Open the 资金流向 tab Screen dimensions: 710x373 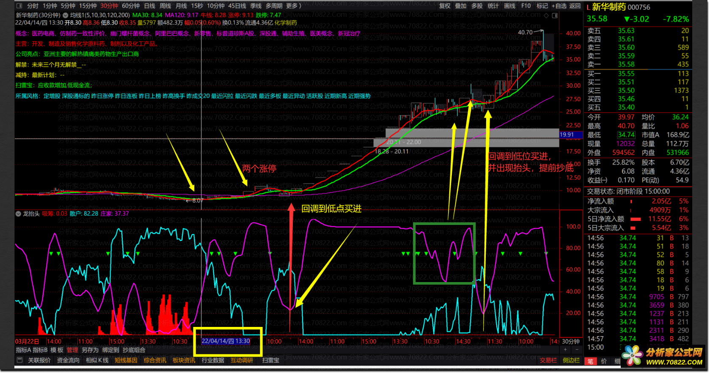pos(68,360)
